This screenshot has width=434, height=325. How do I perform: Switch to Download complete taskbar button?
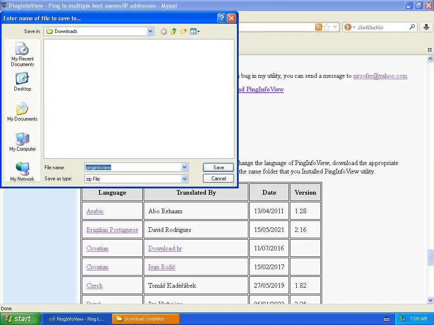pos(146,319)
